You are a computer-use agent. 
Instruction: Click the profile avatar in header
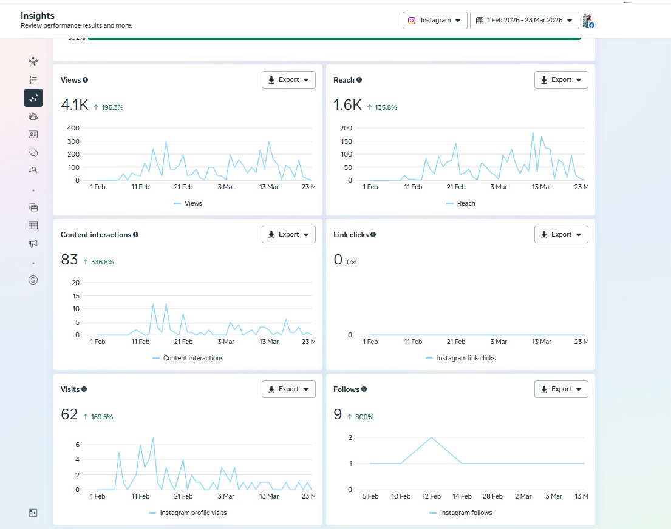[588, 21]
